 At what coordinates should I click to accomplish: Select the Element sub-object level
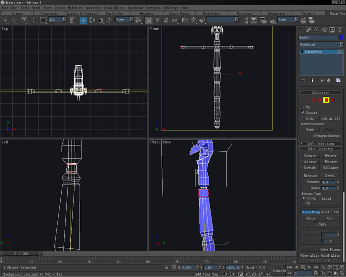pyautogui.click(x=333, y=100)
